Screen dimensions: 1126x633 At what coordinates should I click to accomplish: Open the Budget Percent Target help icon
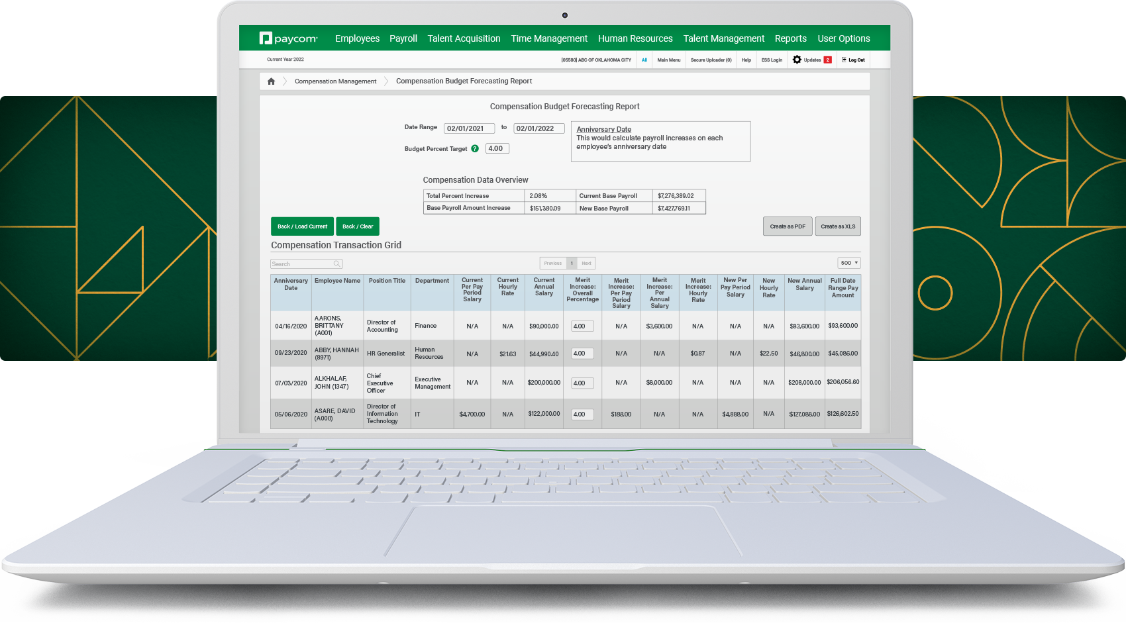[475, 149]
